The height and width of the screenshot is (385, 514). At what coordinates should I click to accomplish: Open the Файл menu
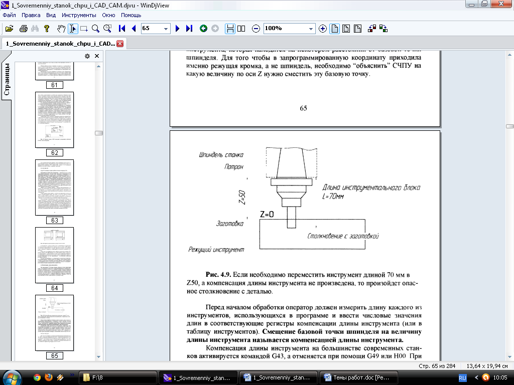pyautogui.click(x=9, y=15)
